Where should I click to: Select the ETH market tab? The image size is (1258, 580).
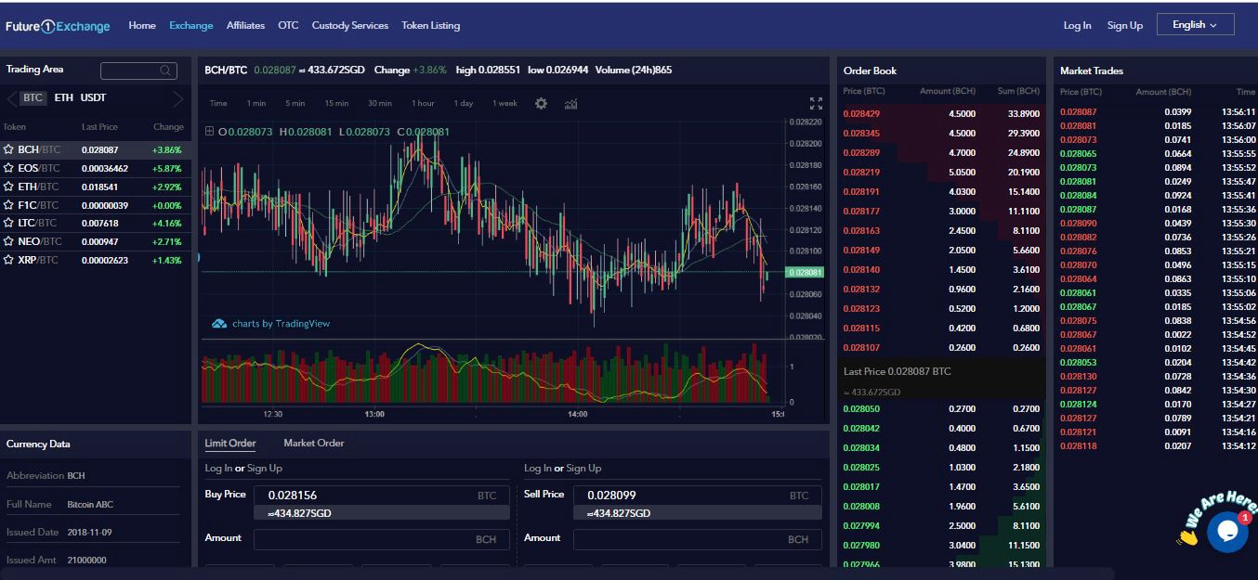click(x=64, y=97)
